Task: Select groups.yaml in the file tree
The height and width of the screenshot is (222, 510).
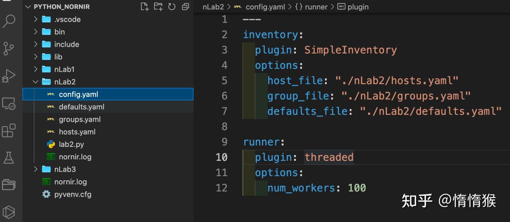Action: click(x=80, y=119)
